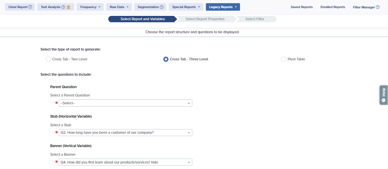Select Cross Tab - Three Level radio button
The width and height of the screenshot is (388, 169).
tap(166, 59)
